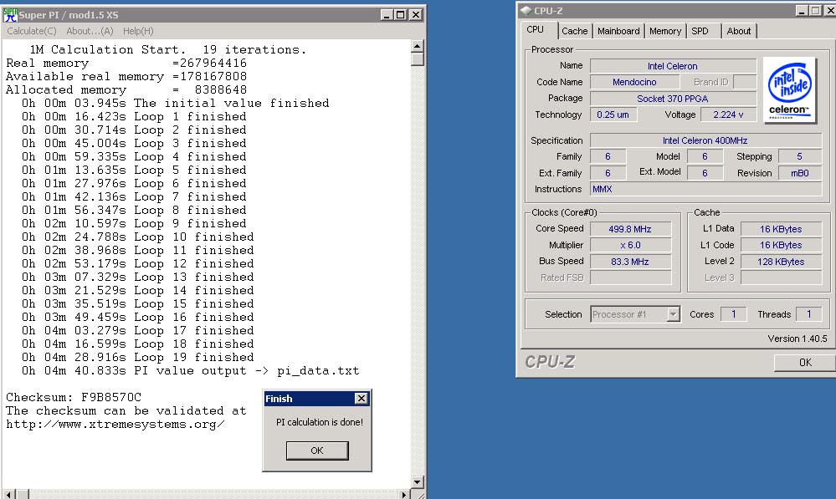Minimize the CPU-Z window
This screenshot has height=499, width=836.
click(802, 10)
